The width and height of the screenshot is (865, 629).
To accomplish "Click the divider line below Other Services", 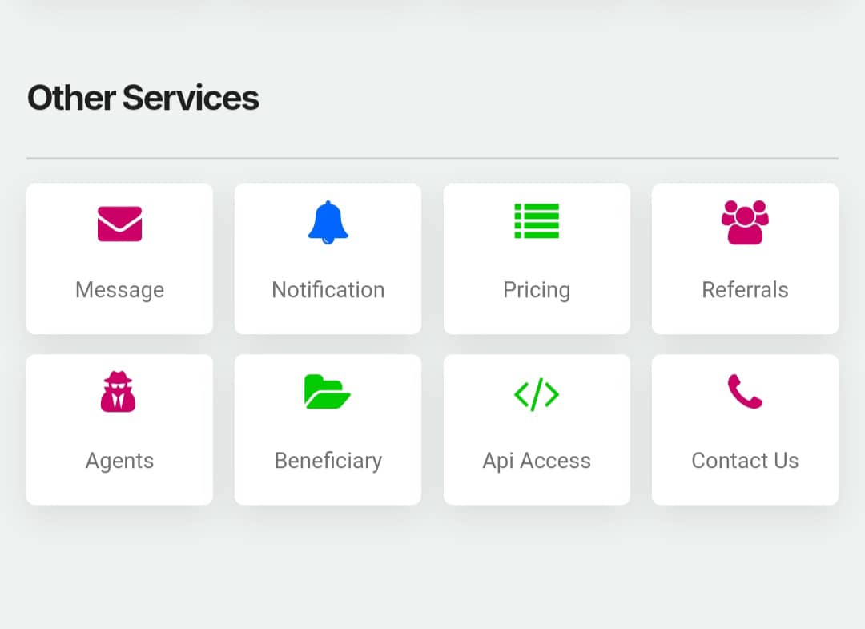I will pyautogui.click(x=432, y=159).
